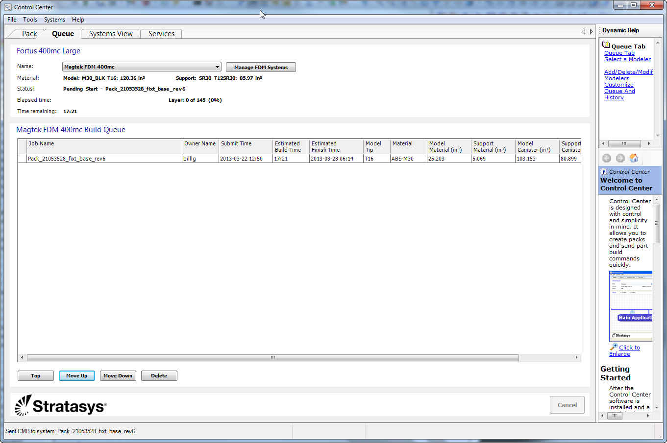Click the Time remaining value 17:21
Viewport: 667px width, 443px height.
(70, 112)
